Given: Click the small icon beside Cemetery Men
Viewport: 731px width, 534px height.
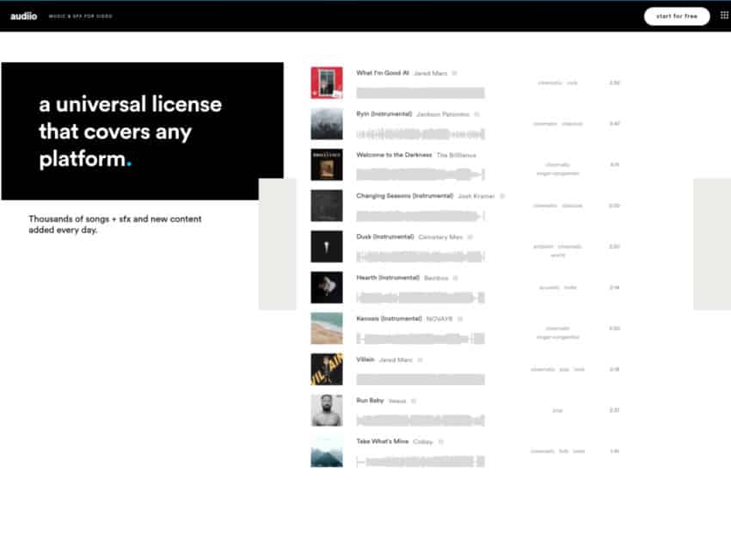Looking at the screenshot, I should pos(470,236).
